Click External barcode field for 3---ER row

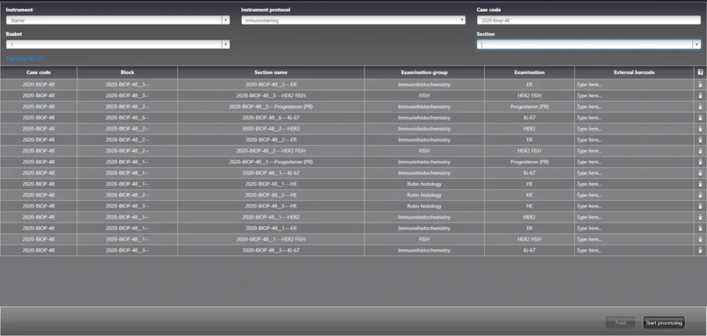(x=634, y=84)
